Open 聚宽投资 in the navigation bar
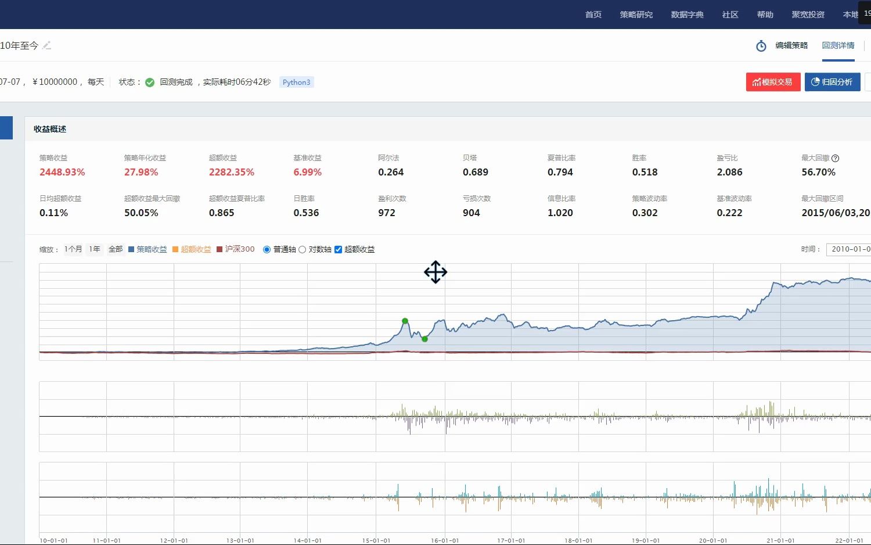871x545 pixels. (x=808, y=15)
